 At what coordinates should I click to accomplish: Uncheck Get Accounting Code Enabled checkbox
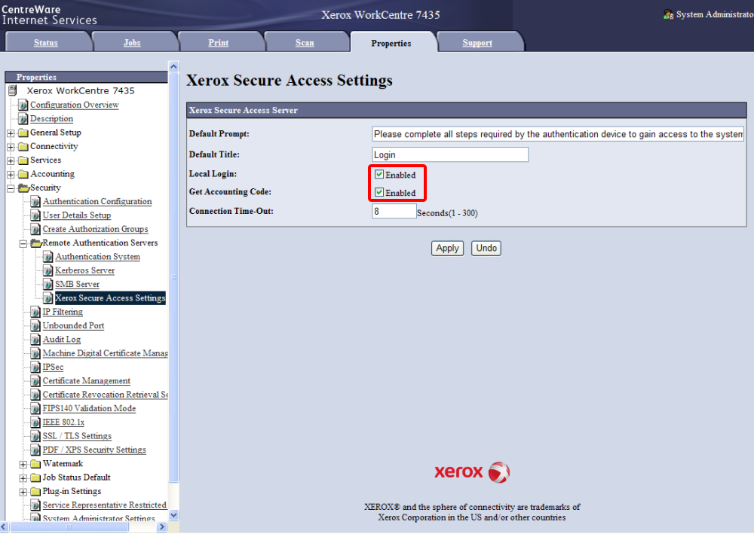tap(379, 193)
